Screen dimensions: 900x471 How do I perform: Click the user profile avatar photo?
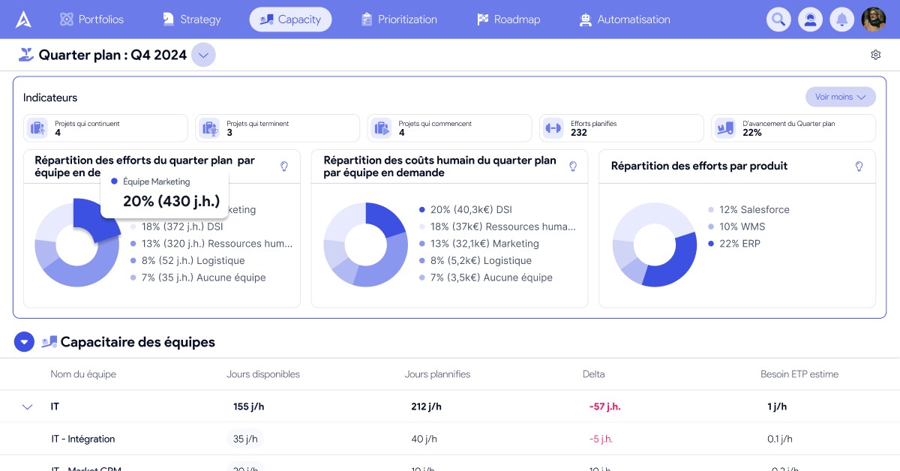873,19
